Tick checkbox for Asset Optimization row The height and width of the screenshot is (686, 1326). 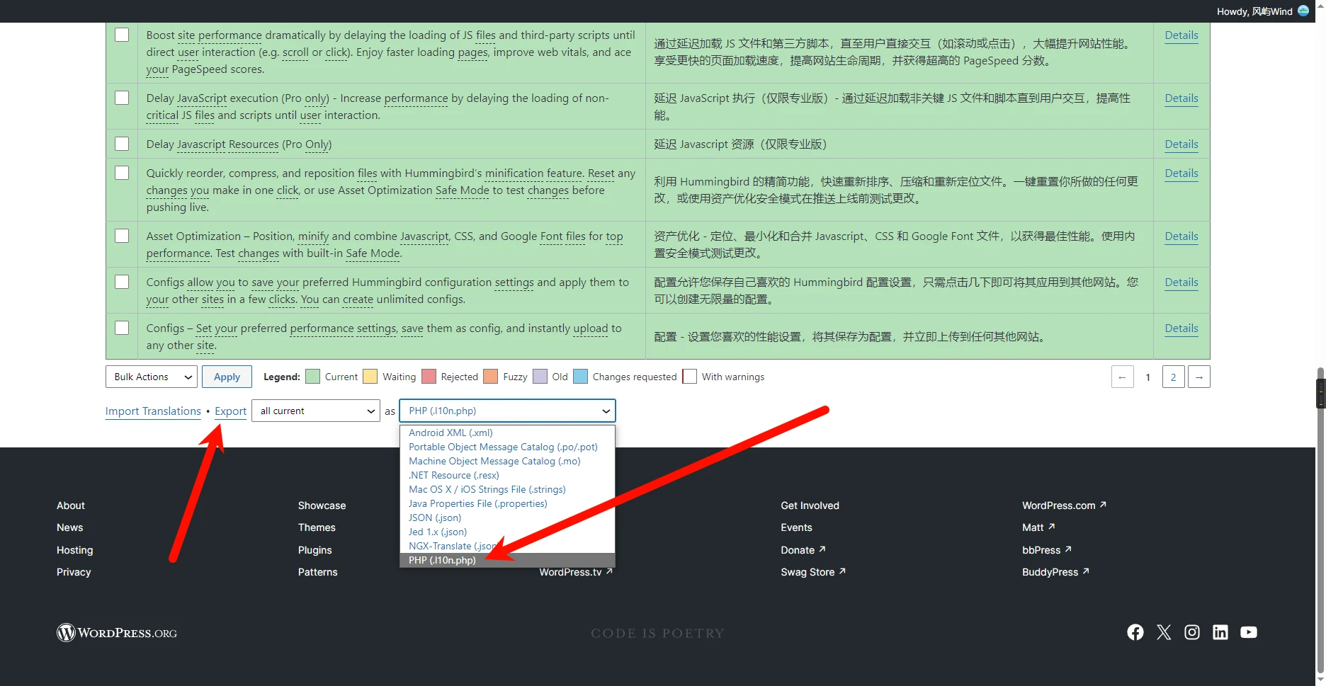coord(122,236)
